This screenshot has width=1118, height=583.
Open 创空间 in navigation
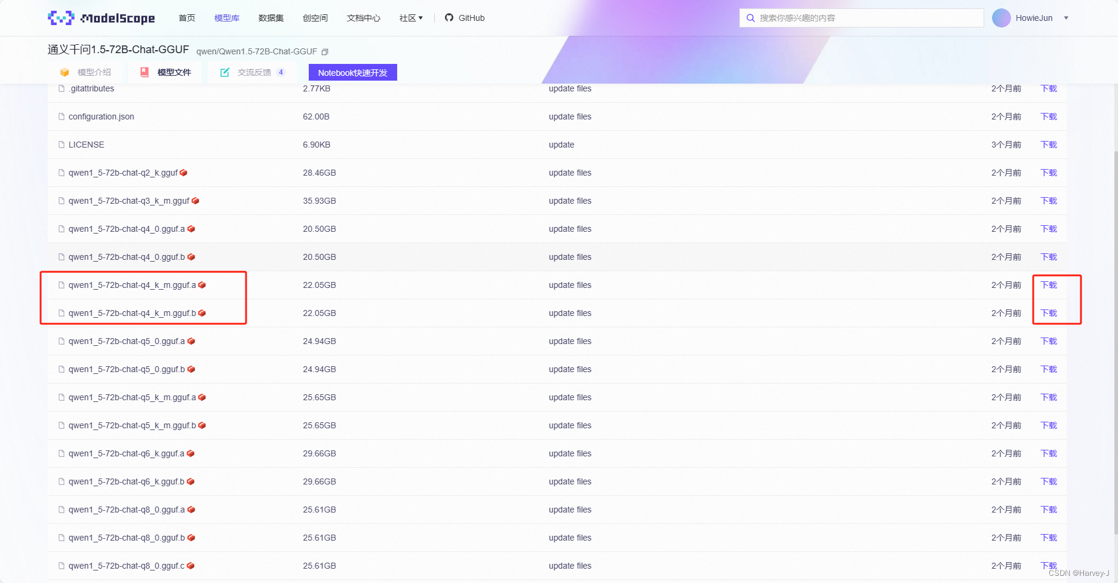[315, 18]
